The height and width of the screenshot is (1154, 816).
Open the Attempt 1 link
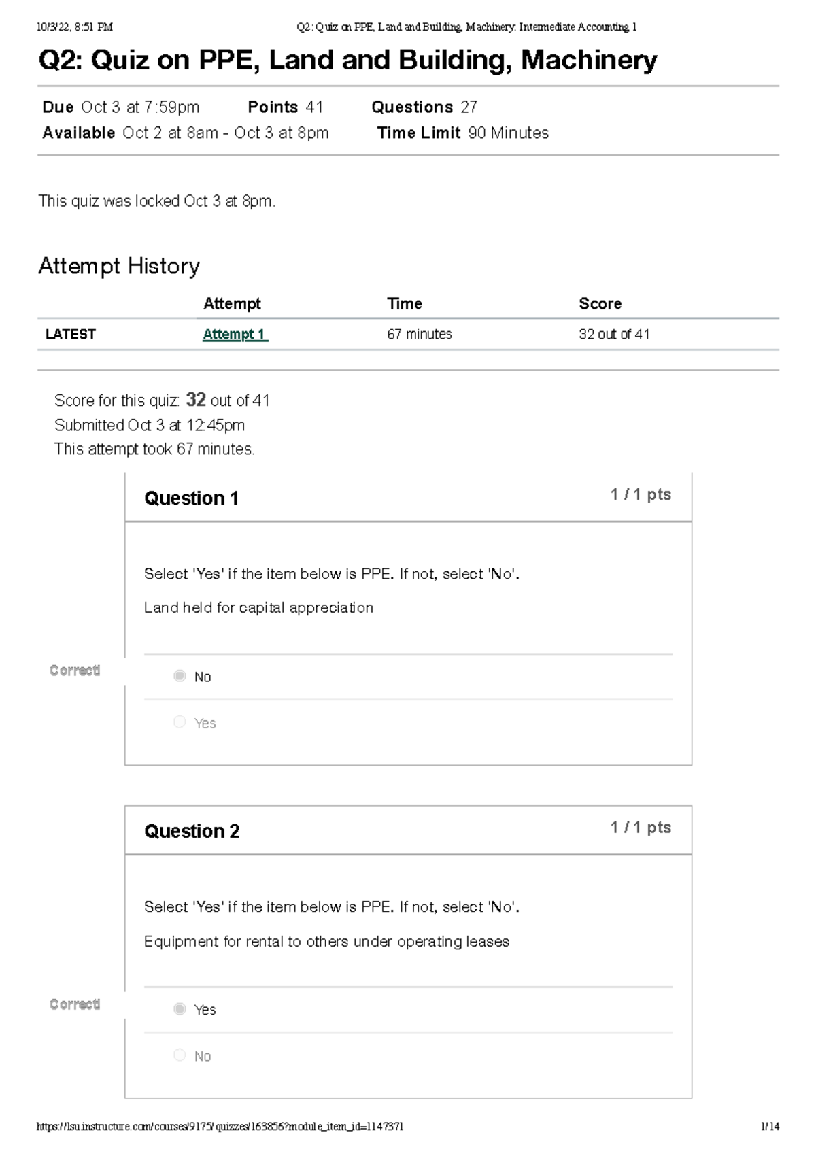[x=235, y=335]
